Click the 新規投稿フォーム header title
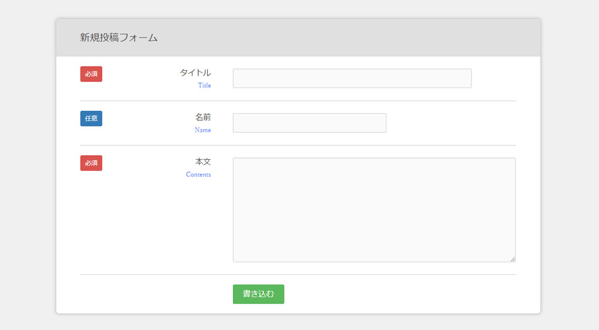 (x=119, y=37)
